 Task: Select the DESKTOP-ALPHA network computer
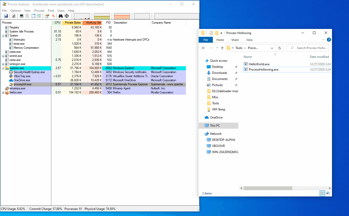(x=224, y=140)
